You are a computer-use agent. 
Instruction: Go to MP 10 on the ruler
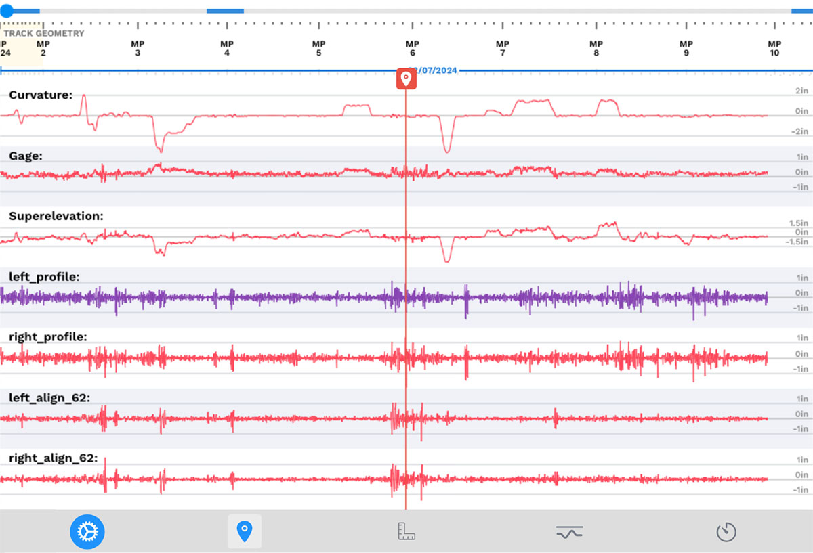tap(774, 48)
